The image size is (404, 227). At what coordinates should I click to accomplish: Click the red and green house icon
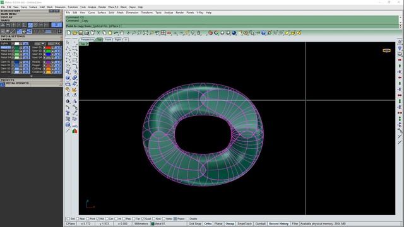74,131
